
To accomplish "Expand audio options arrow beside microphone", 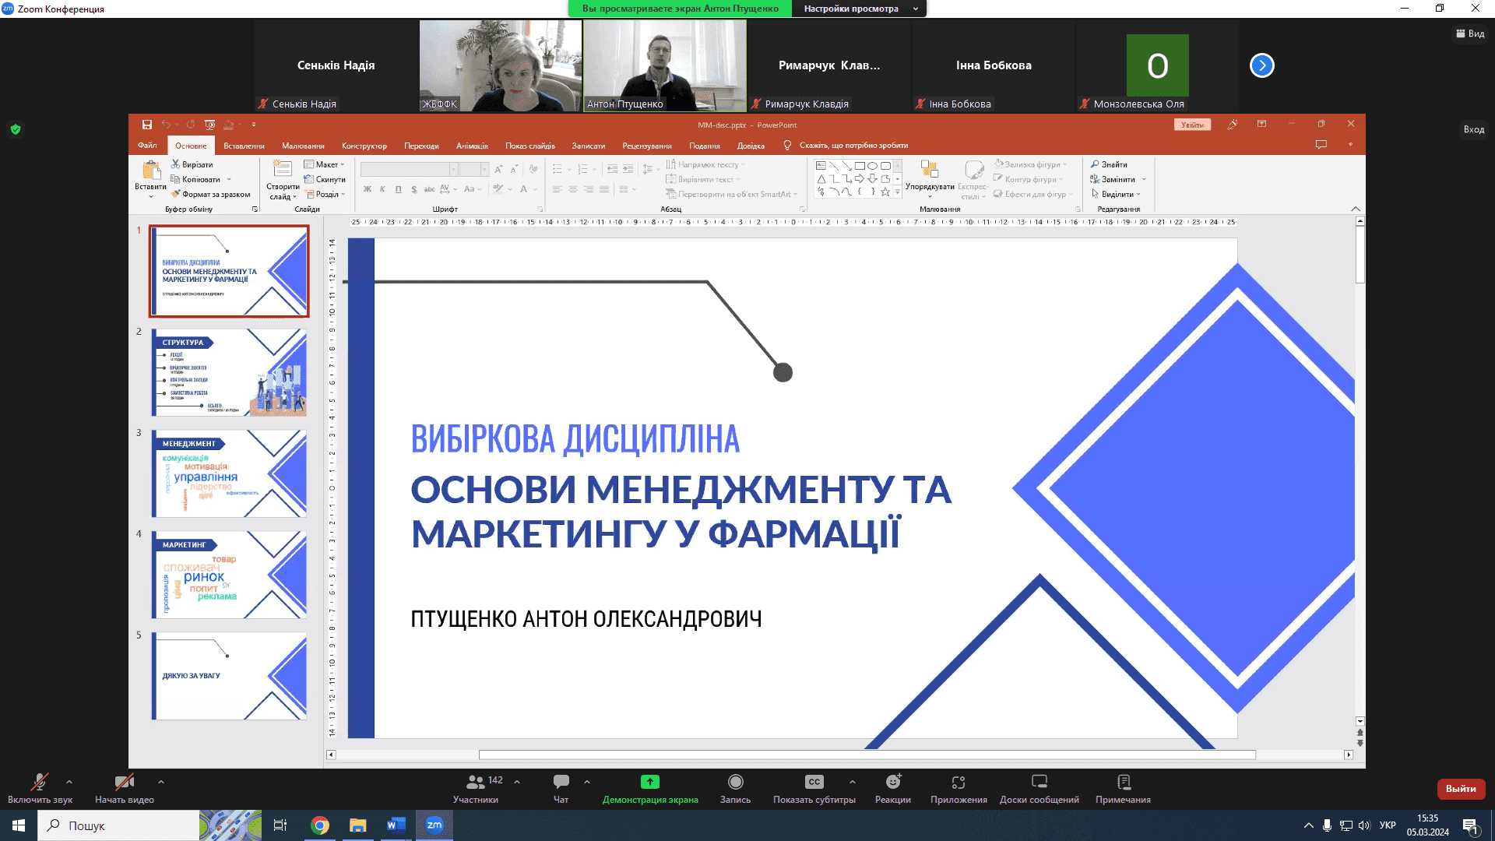I will click(x=69, y=782).
